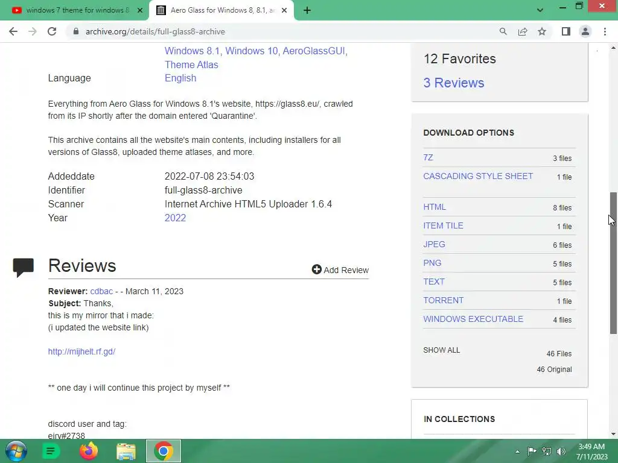Click the IN COLLECTIONS heading

pos(459,419)
